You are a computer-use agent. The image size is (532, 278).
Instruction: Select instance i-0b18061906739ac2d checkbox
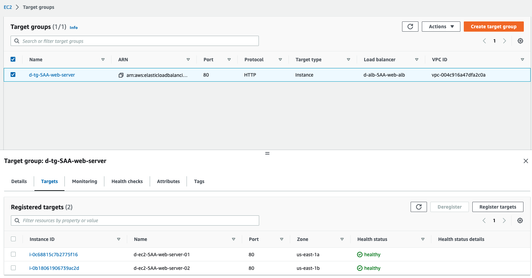pyautogui.click(x=13, y=268)
